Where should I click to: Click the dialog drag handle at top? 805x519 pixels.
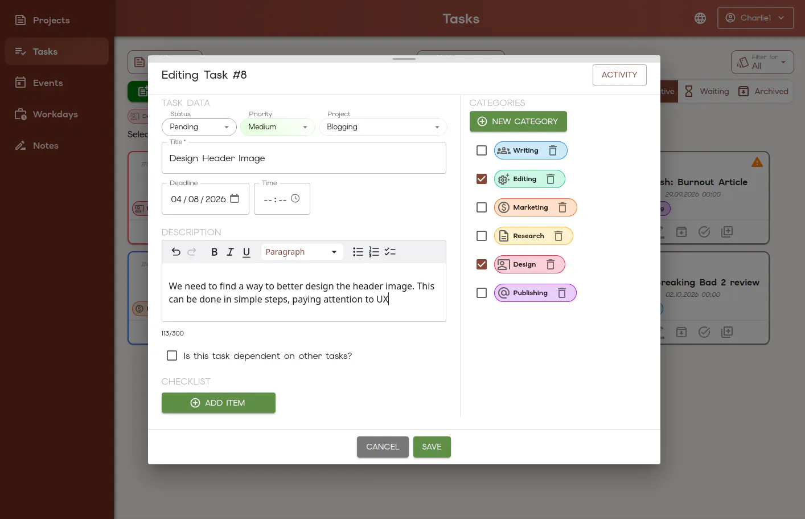pyautogui.click(x=404, y=59)
